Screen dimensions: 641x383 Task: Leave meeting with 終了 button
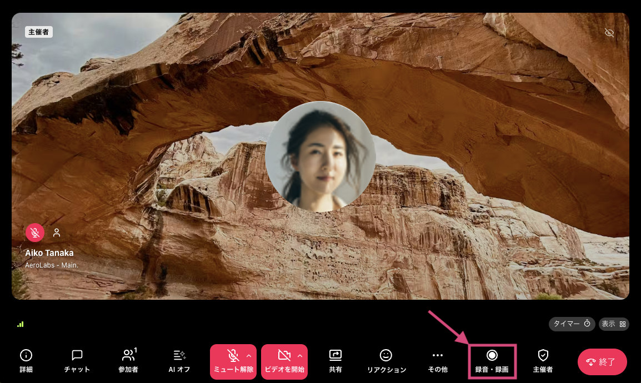[x=602, y=361]
